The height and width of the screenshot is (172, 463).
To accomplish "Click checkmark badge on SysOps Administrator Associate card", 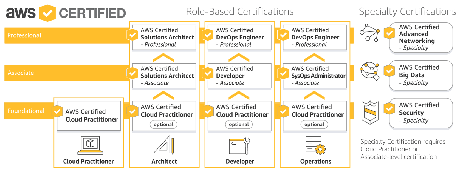I will point(283,73).
